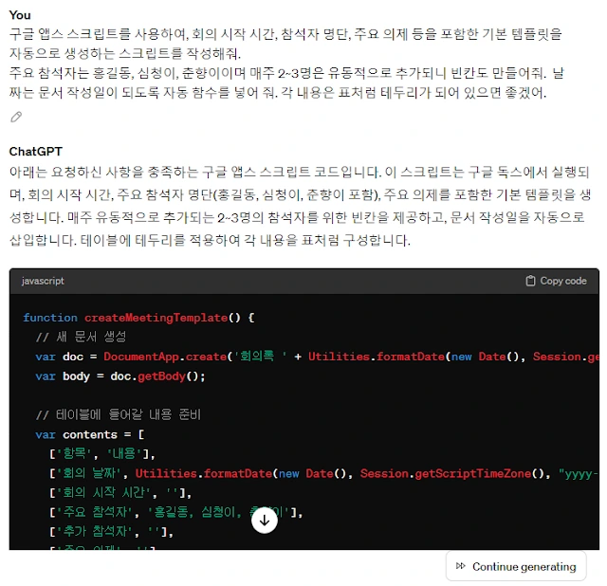Click the '추가 참석자' code row

coord(111,532)
